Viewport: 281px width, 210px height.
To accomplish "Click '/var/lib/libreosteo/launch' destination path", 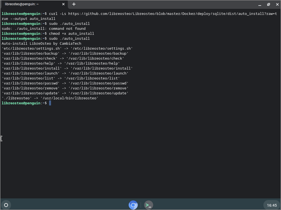I will [98, 73].
